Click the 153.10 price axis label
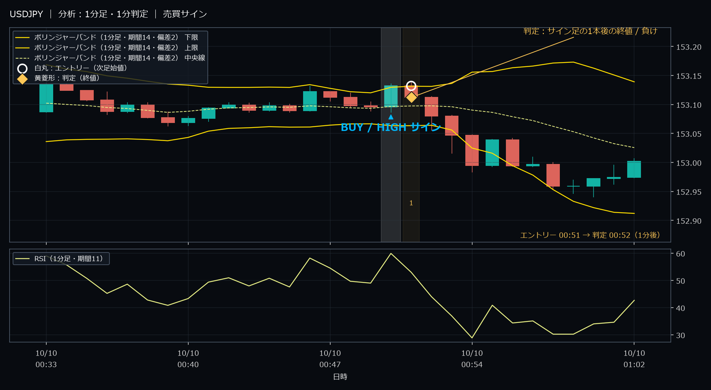The width and height of the screenshot is (711, 390). (688, 105)
